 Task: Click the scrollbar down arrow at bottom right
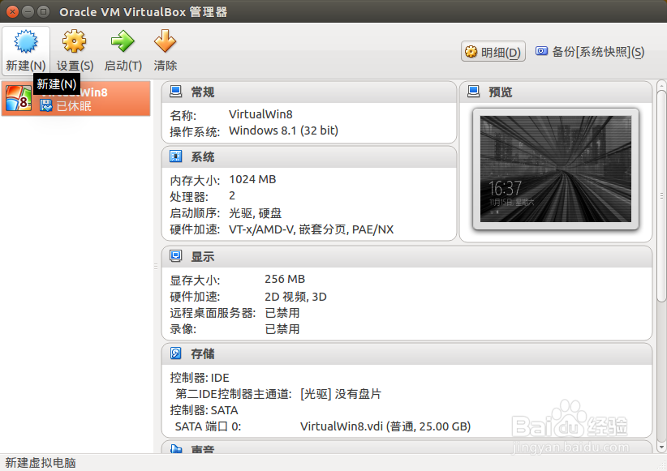pyautogui.click(x=661, y=447)
